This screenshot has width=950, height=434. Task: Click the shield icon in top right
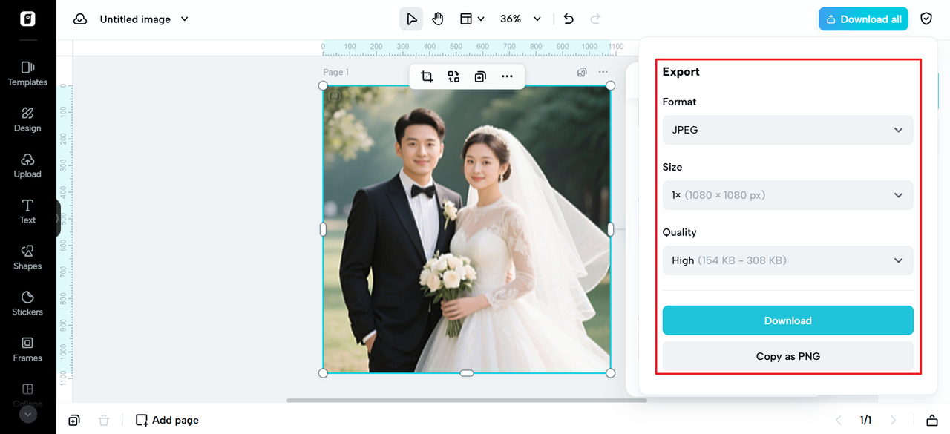[926, 19]
